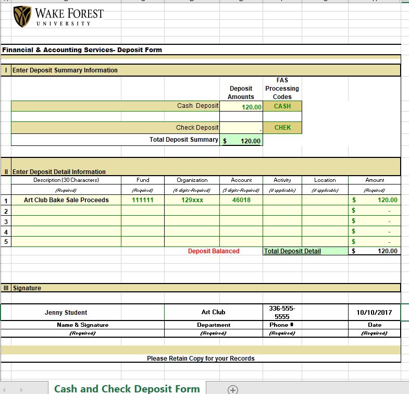Click sheet tab scroll left arrow

tap(5, 390)
